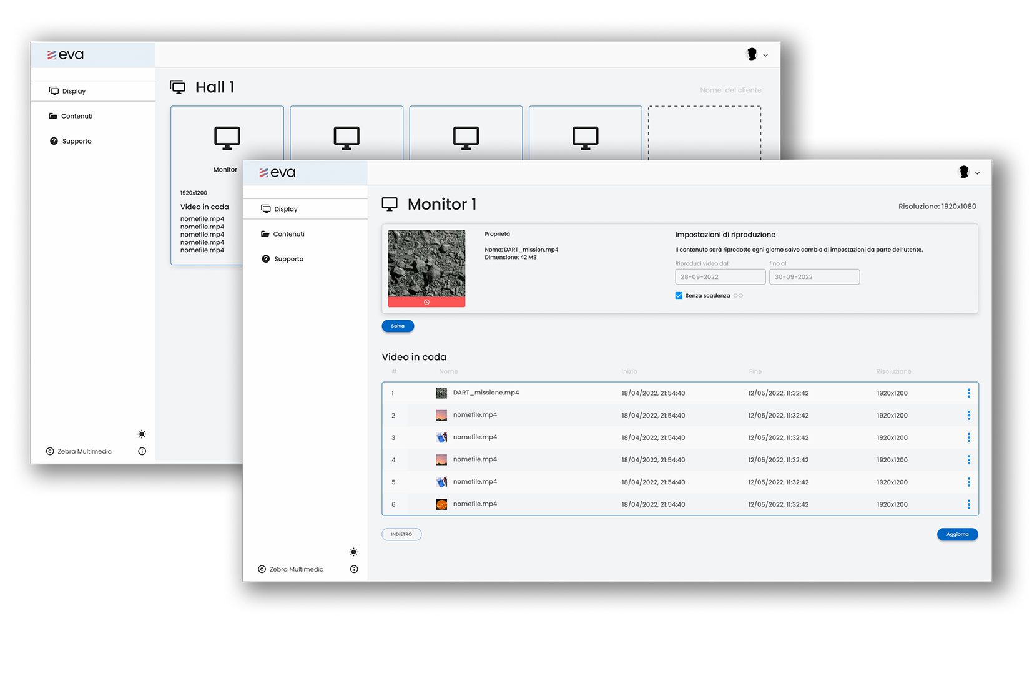This screenshot has height=674, width=1032.
Task: Open three-dot menu for queue row 6
Action: pyautogui.click(x=968, y=504)
